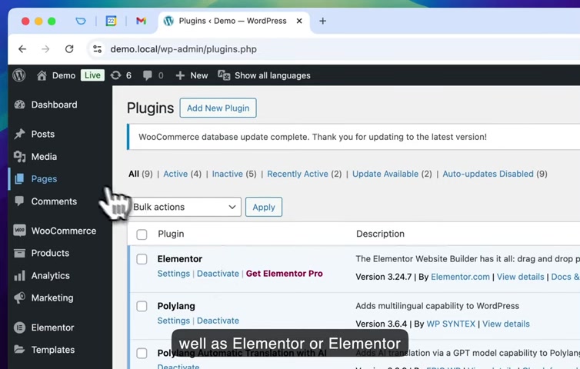The height and width of the screenshot is (369, 580).
Task: Click the Templates folder icon in sidebar
Action: (19, 350)
